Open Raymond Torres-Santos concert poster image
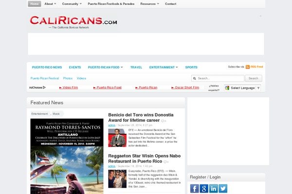 pyautogui.click(x=67, y=156)
